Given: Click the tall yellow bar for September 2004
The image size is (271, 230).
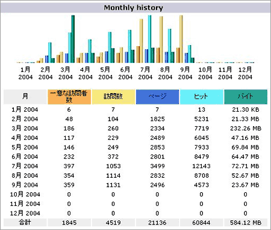Looking at the screenshot, I should click(181, 39).
